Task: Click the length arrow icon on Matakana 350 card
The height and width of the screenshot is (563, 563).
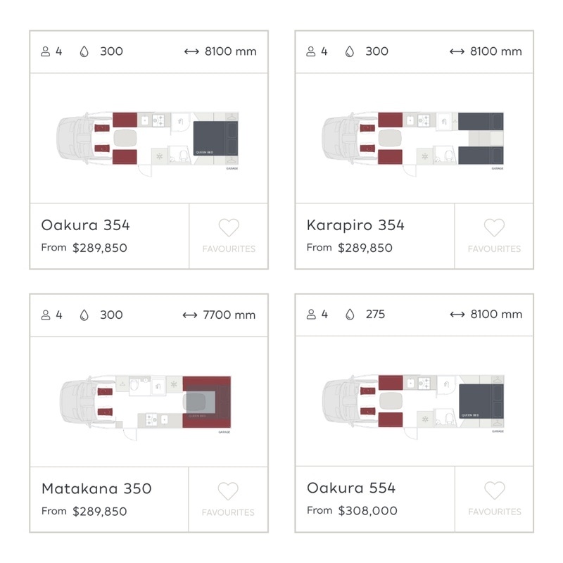Action: tap(189, 315)
